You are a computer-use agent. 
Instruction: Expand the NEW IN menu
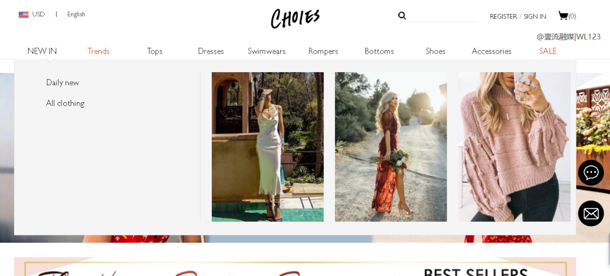coord(42,51)
